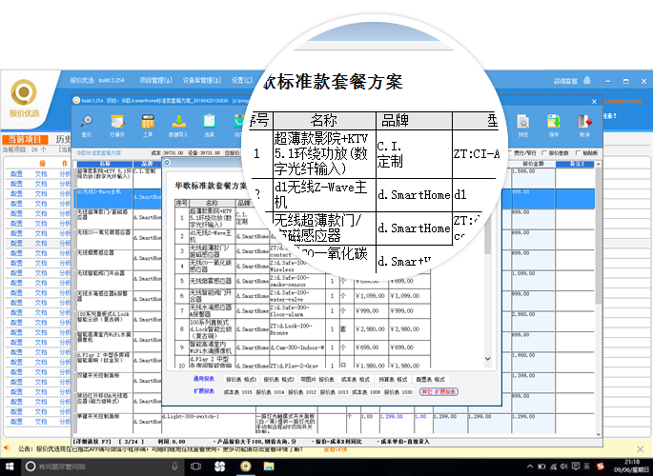Select 报价表 1012 extended report
The height and width of the screenshot is (476, 653).
tap(302, 392)
